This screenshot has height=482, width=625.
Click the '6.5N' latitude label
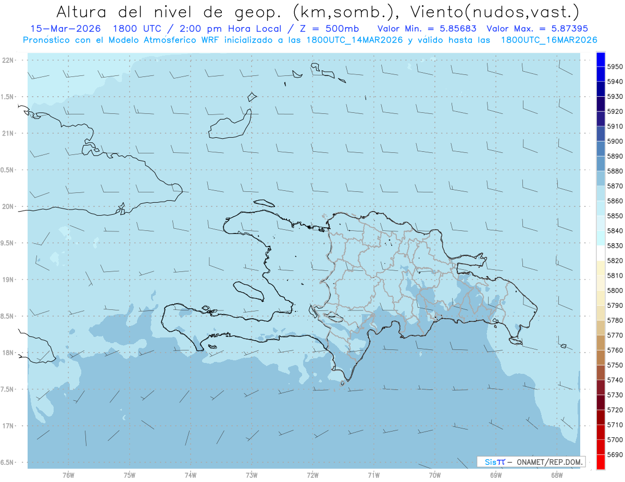[x=7, y=462]
